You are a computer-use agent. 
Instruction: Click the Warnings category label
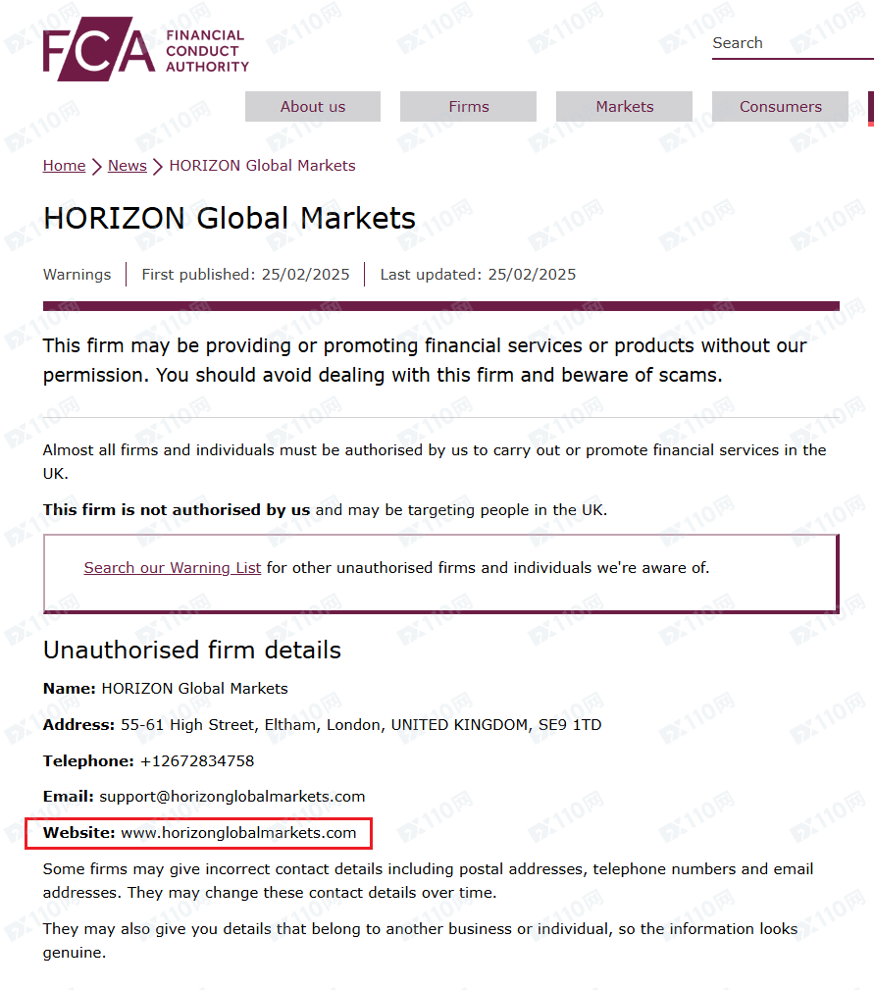click(77, 275)
